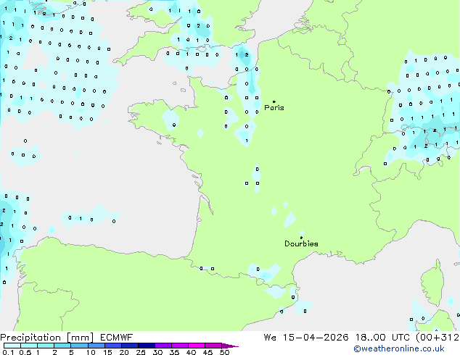The height and width of the screenshot is (355, 460).
Task: Click the Dourbies city label
Action: click(301, 243)
